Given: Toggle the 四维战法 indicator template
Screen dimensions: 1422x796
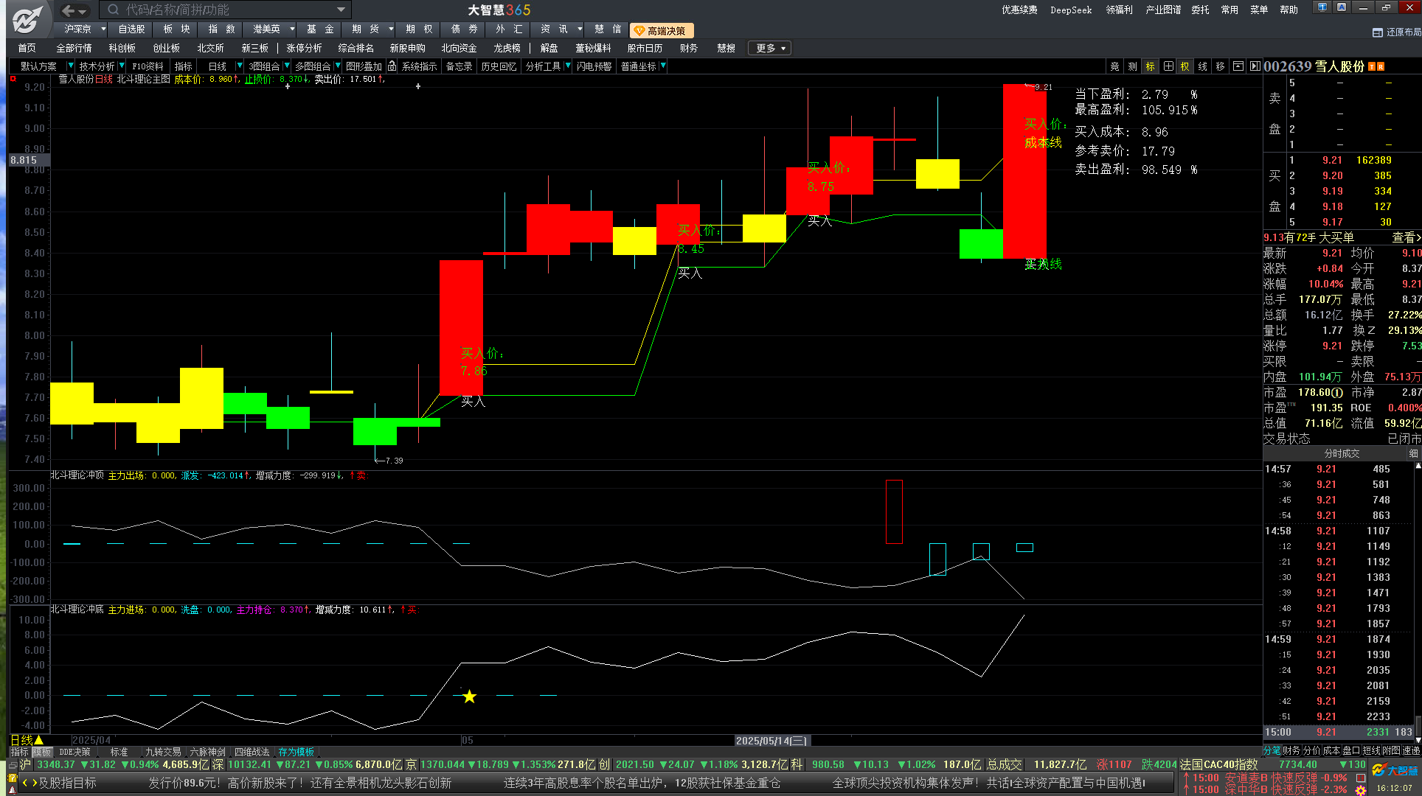Looking at the screenshot, I should click(x=252, y=752).
